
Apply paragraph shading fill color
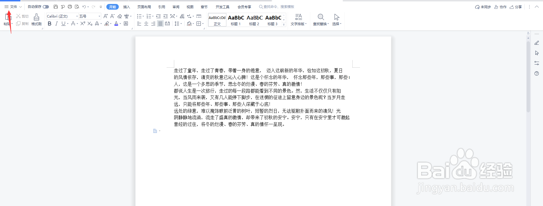pos(189,23)
